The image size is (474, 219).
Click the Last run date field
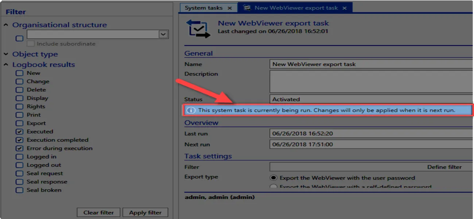[372, 134]
